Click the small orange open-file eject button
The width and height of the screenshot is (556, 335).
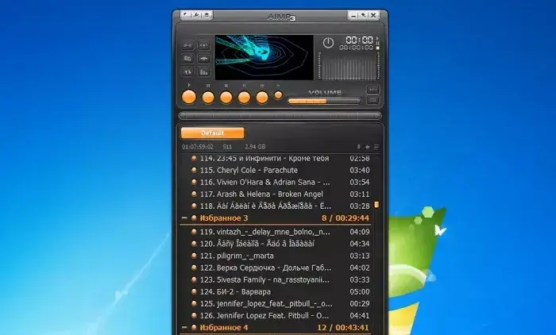(278, 95)
